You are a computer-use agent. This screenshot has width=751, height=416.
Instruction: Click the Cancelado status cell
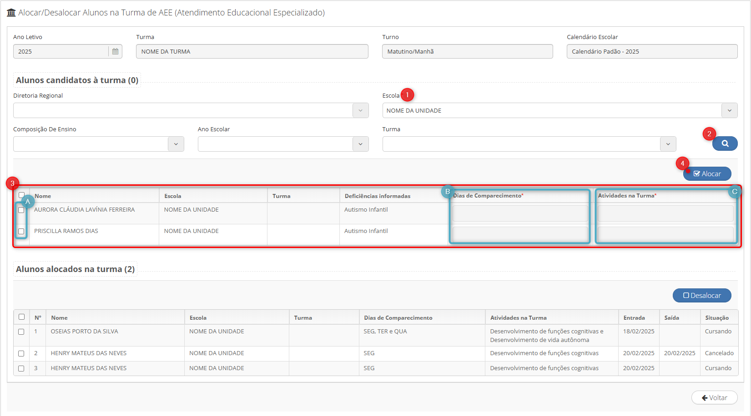(x=719, y=353)
